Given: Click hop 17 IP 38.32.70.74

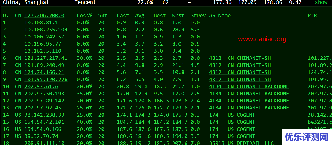Looking at the screenshot, I should click(41, 136).
